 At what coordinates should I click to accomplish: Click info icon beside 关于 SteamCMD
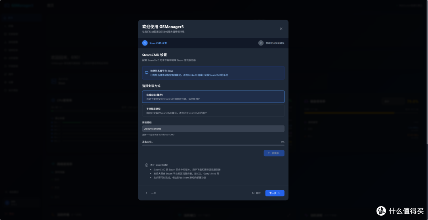pos(147,165)
